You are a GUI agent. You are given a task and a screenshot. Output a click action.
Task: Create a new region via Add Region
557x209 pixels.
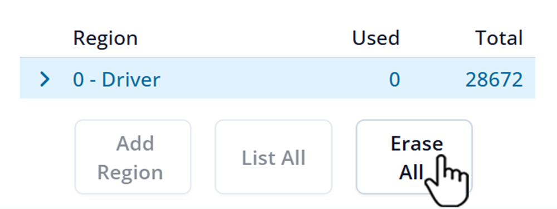pos(133,157)
